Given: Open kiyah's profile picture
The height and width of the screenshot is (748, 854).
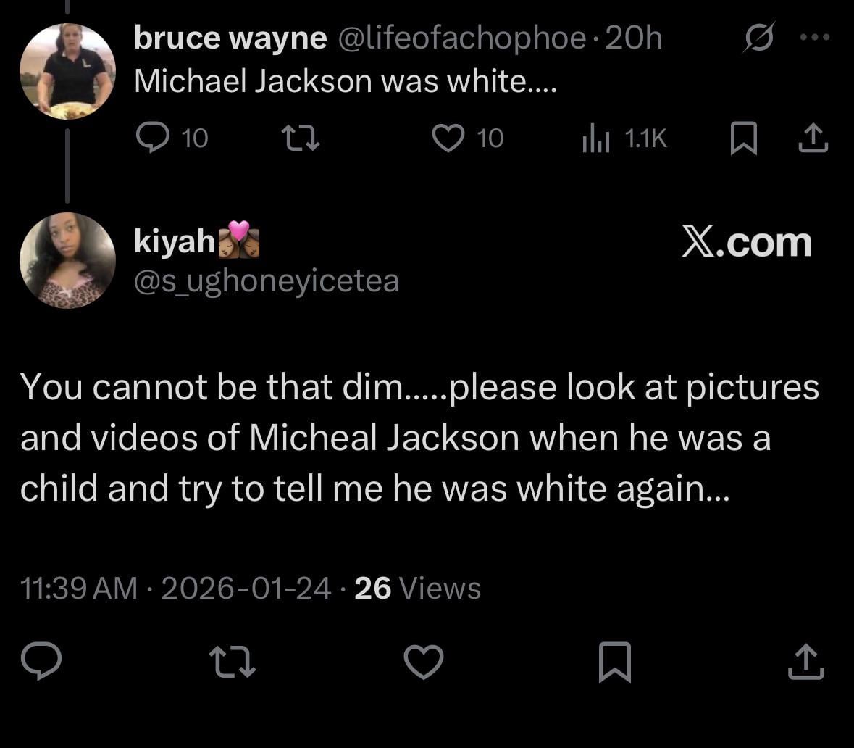Looking at the screenshot, I should click(x=67, y=261).
